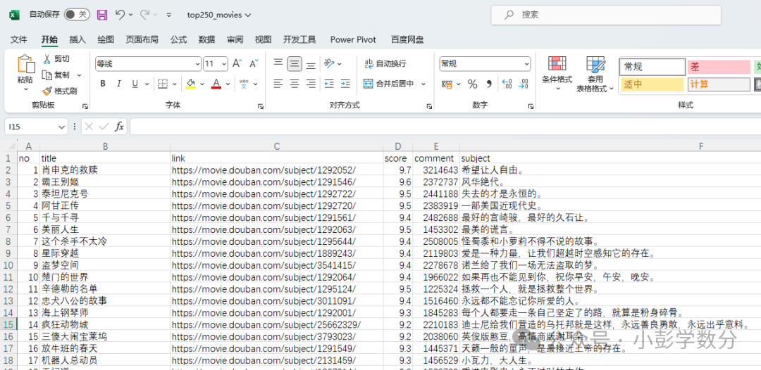Image resolution: width=761 pixels, height=370 pixels.
Task: Open the font size 11 dropdown
Action: tap(223, 64)
